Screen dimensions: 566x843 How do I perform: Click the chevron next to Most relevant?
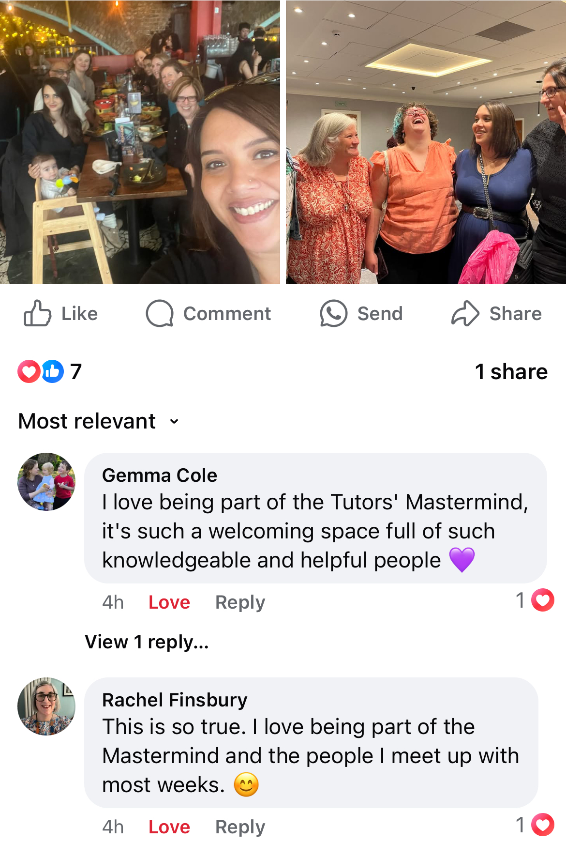click(x=174, y=422)
